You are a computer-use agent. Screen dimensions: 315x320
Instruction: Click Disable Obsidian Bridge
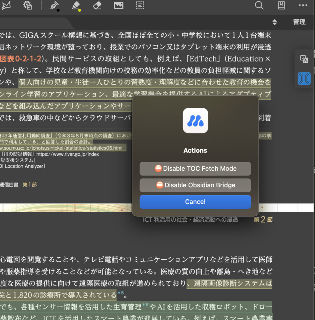[x=195, y=185]
